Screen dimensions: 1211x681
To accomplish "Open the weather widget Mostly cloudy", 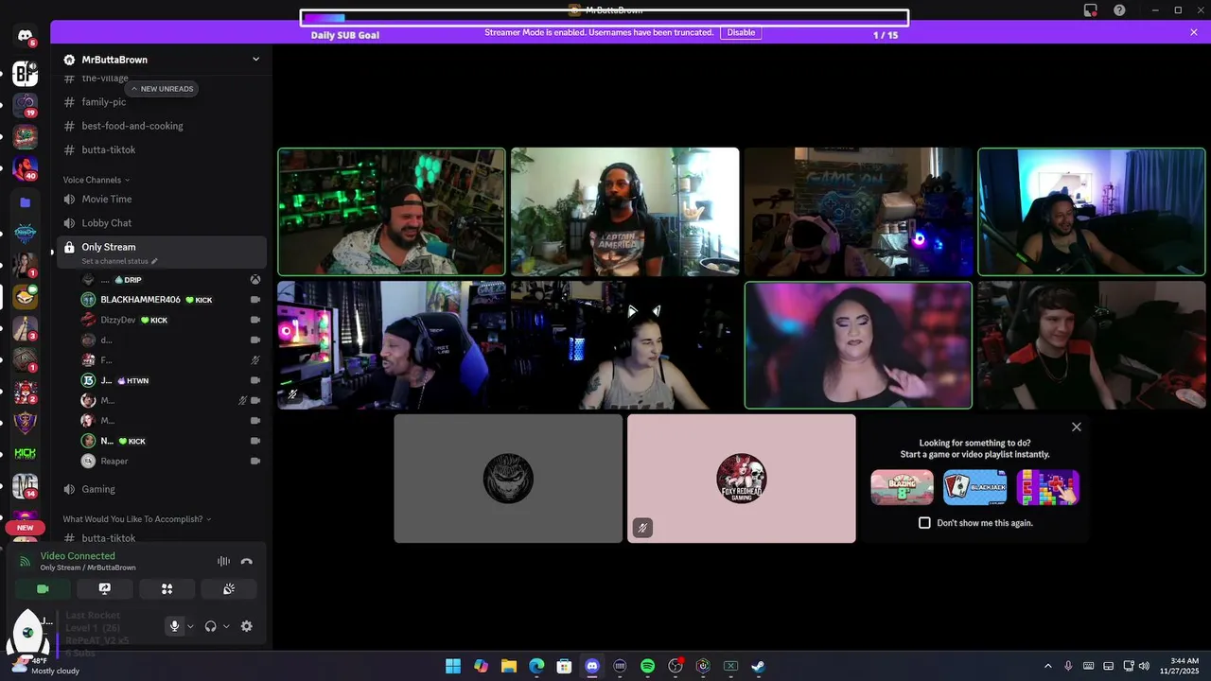I will point(47,666).
